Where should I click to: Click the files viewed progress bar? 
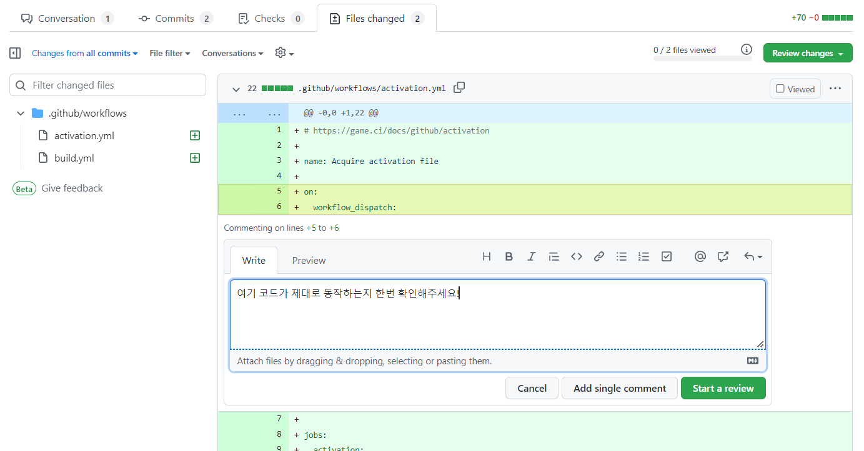[x=702, y=59]
